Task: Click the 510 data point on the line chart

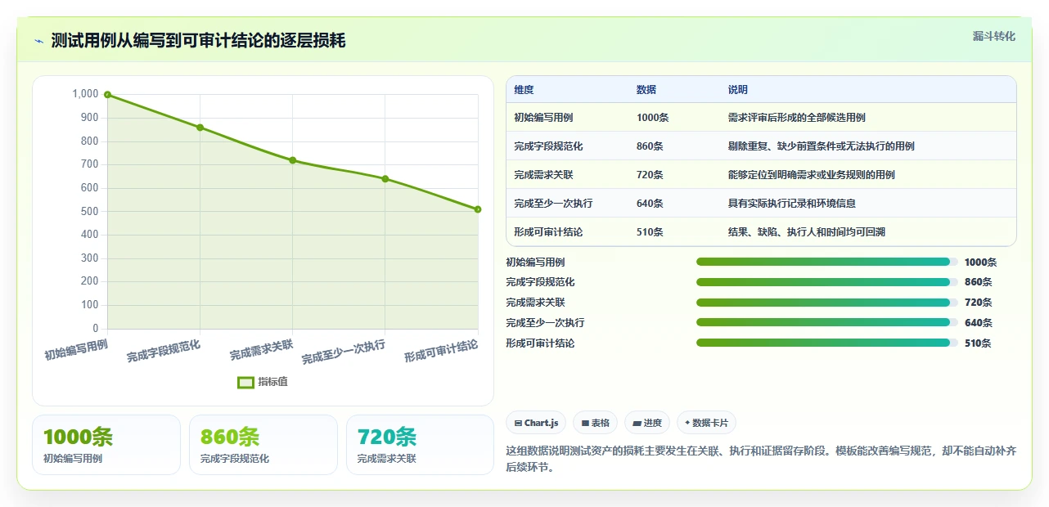Action: tap(478, 209)
